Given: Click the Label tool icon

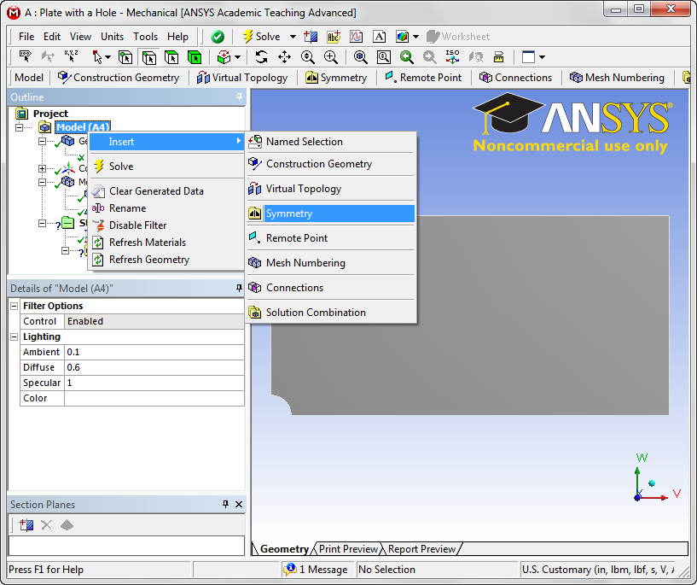Looking at the screenshot, I should (x=26, y=57).
